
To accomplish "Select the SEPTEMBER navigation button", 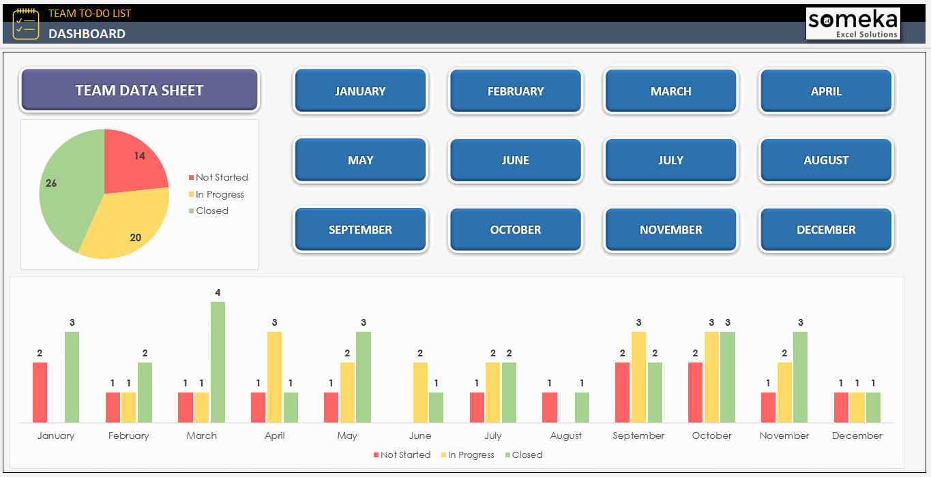I will (360, 230).
